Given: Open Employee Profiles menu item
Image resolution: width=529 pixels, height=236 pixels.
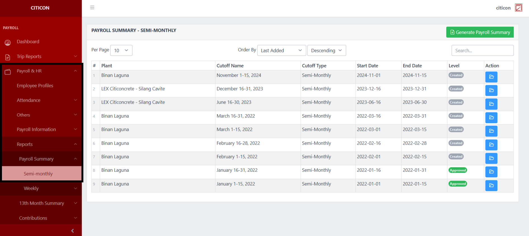Looking at the screenshot, I should coord(35,86).
